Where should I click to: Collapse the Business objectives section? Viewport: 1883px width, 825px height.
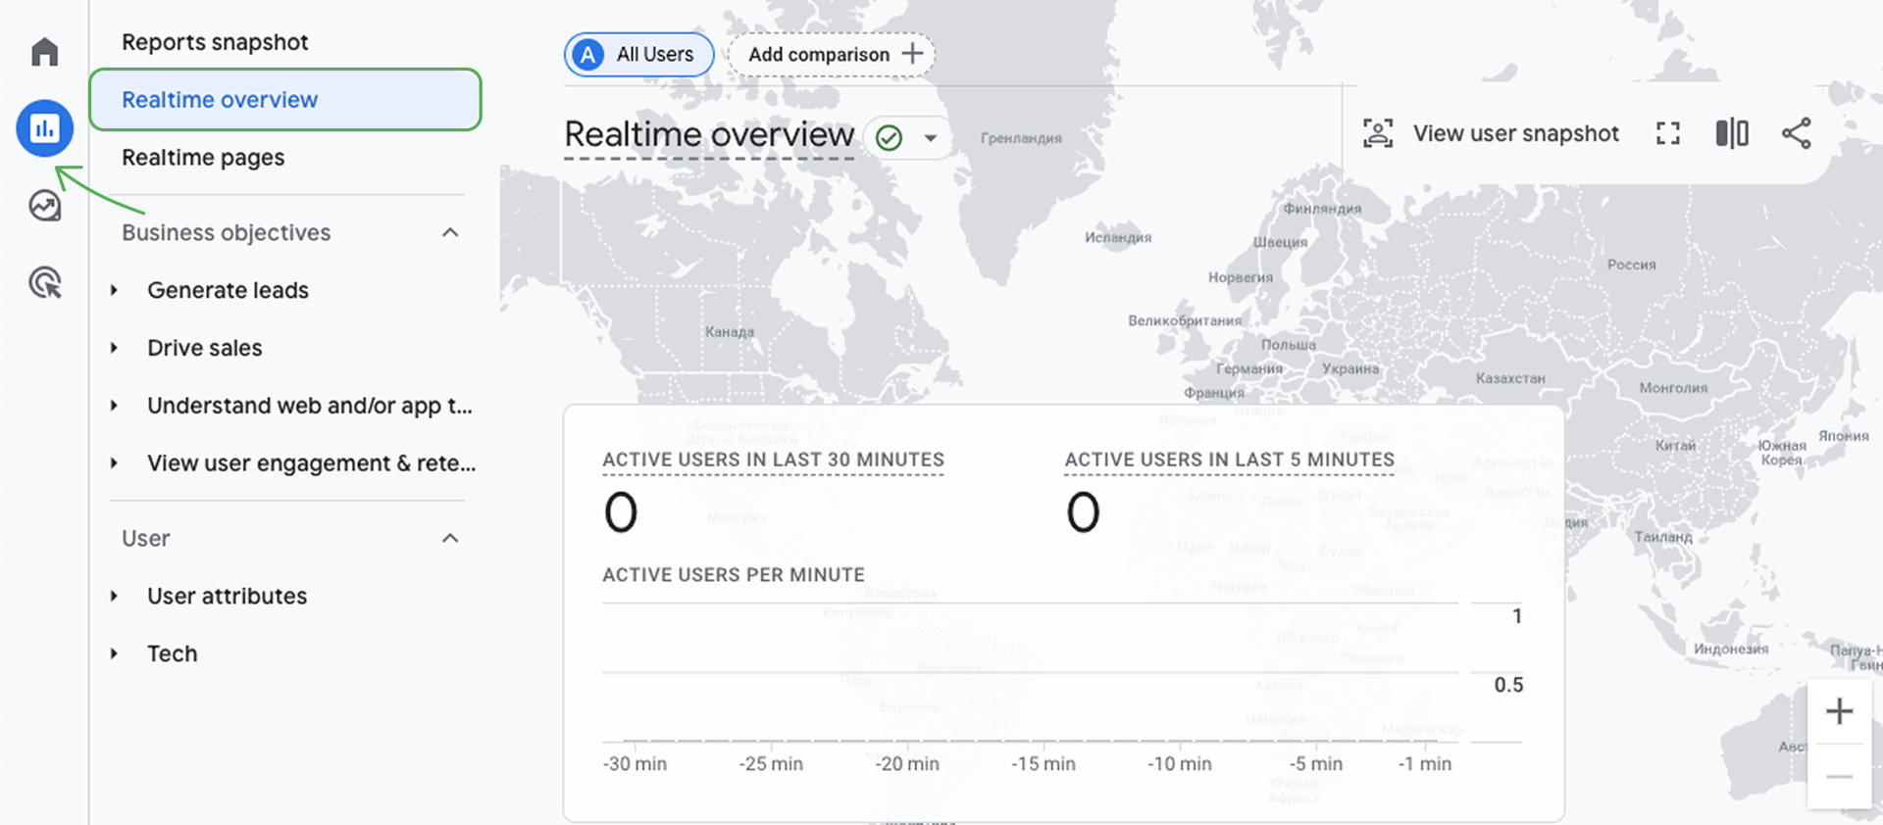(450, 233)
